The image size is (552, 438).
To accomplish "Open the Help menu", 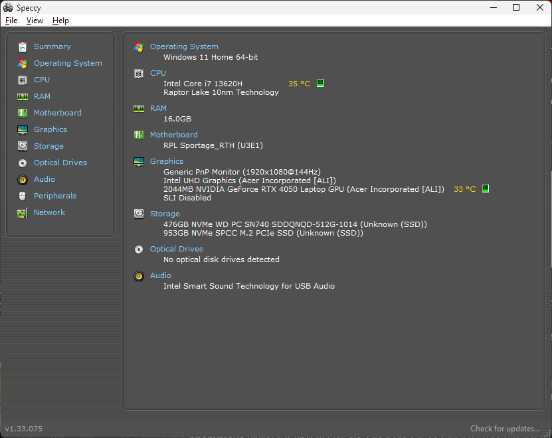I will (60, 21).
